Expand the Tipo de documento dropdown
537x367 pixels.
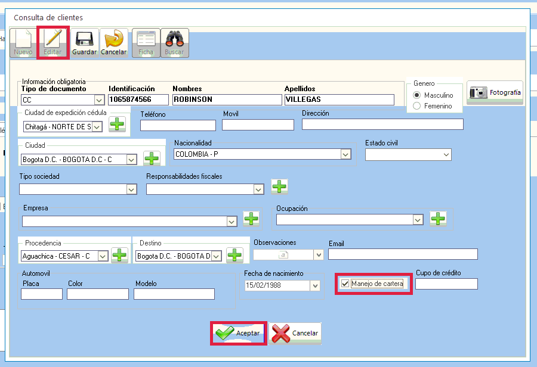coord(98,100)
